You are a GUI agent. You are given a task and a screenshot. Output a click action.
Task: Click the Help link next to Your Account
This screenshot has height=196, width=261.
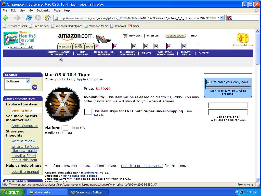pyautogui.click(x=194, y=35)
